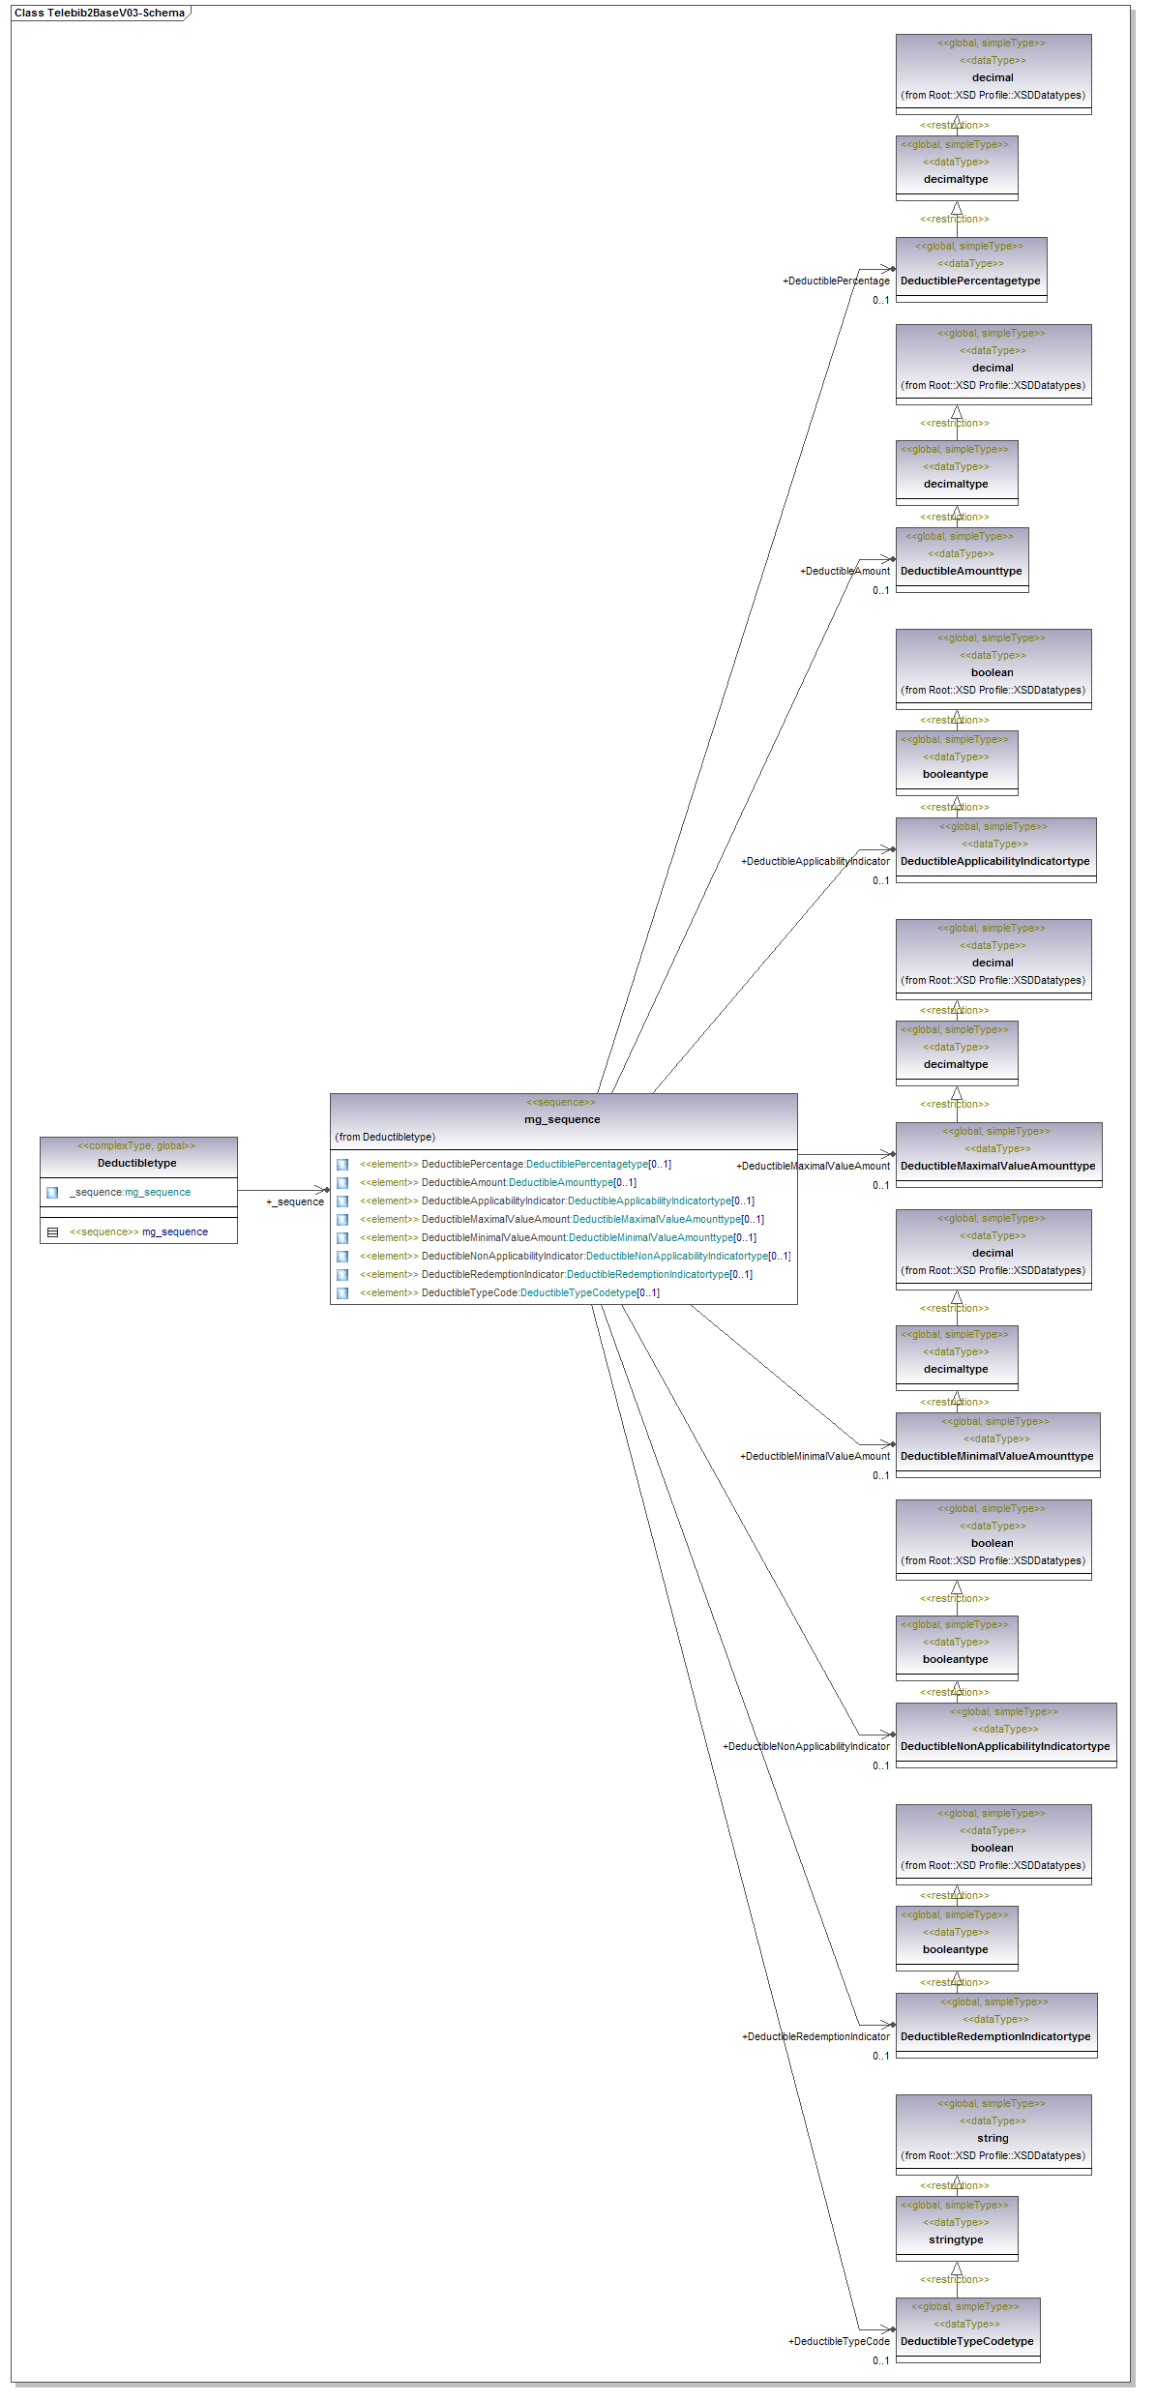Select icon next to DeductibleMaximalValueAmount element
The image size is (1156, 2402).
click(342, 1220)
